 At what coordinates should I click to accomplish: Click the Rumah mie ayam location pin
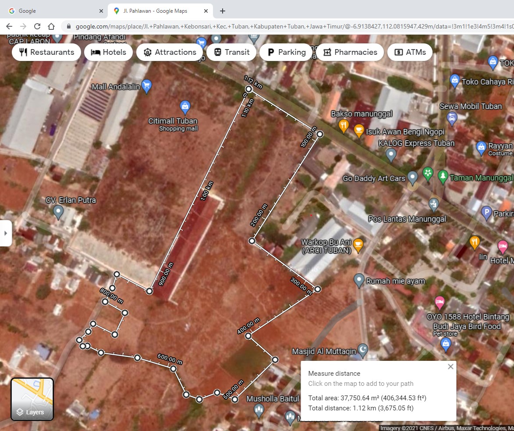[x=359, y=280]
